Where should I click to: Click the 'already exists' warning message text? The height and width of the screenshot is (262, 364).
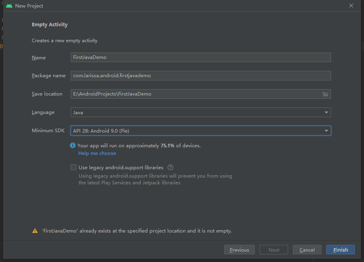tap(137, 231)
